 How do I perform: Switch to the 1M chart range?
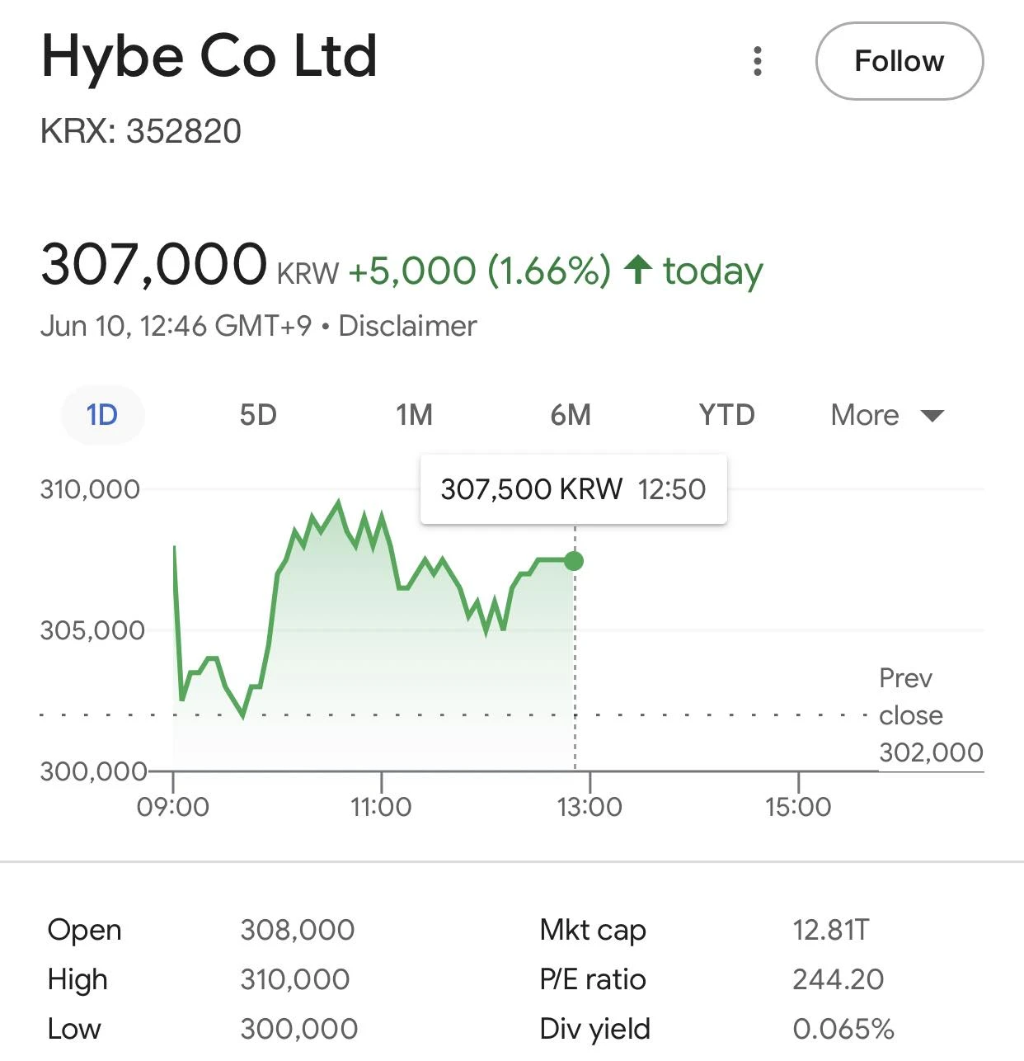click(x=414, y=414)
